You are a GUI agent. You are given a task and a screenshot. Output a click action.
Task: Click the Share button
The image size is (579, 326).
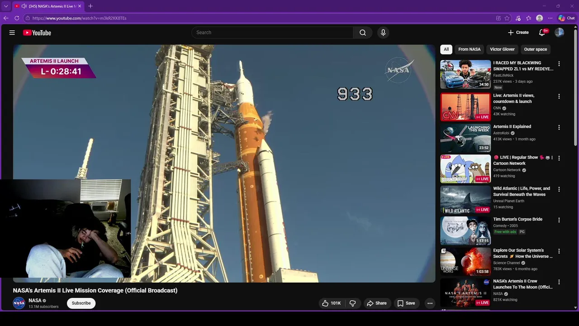(377, 303)
